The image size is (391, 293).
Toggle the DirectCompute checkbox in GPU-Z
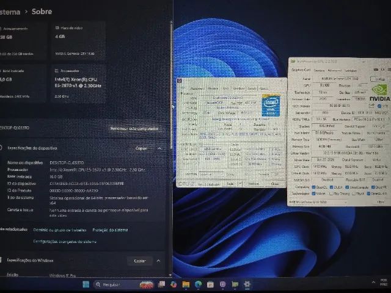tap(347, 187)
